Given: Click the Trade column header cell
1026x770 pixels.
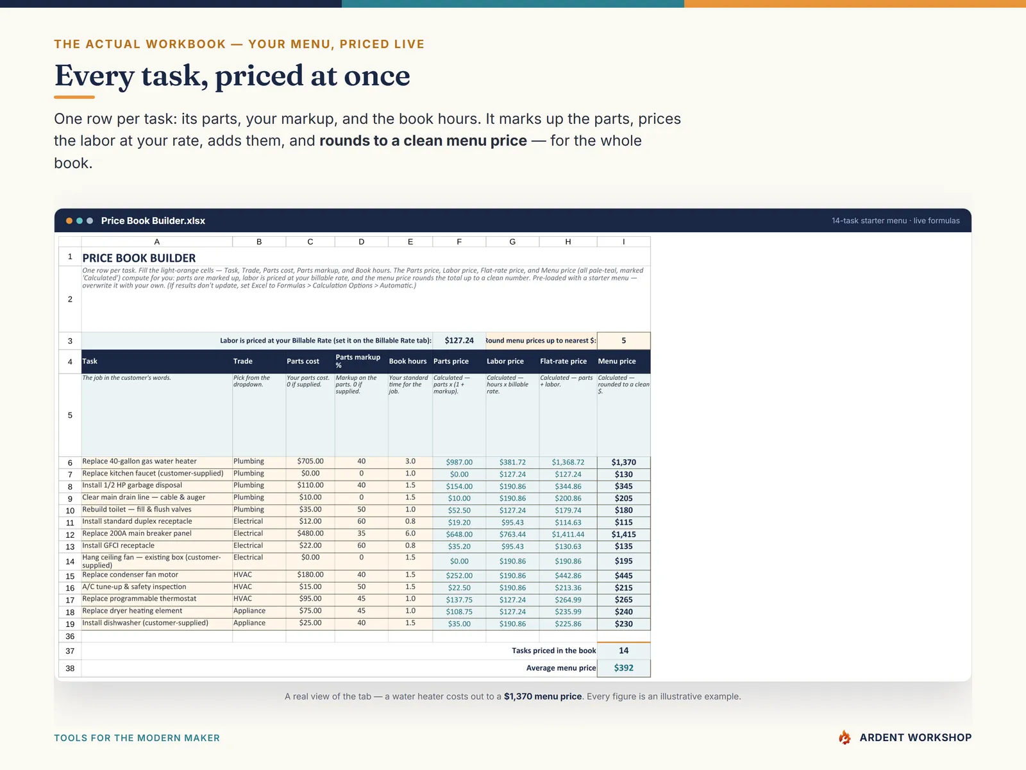Looking at the screenshot, I should 259,361.
